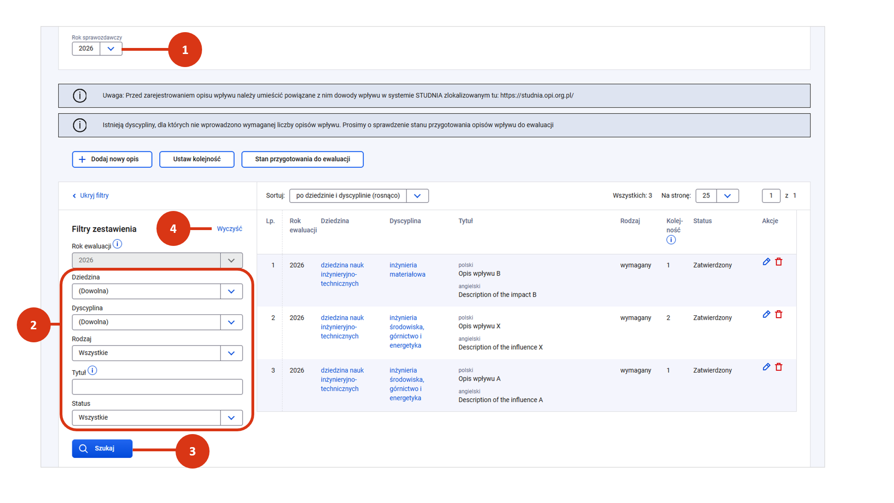
Task: Open the Rodzaj filter dropdown
Action: click(231, 353)
